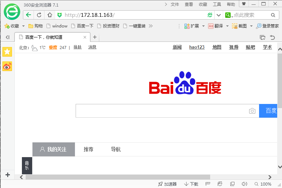Show more bookmarks with double chevron
282x188 pixels.
pos(151,26)
